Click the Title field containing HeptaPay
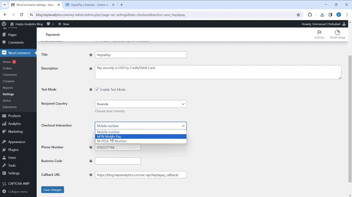This screenshot has width=352, height=197. [x=141, y=55]
